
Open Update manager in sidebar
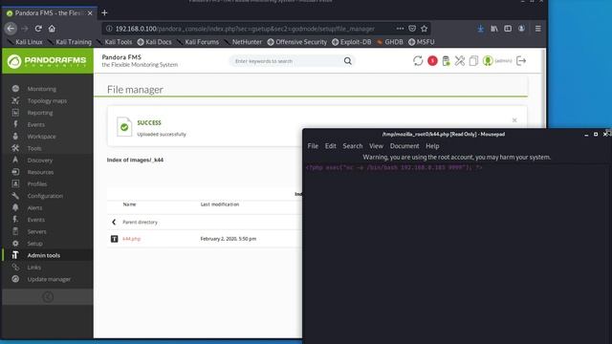pos(49,279)
